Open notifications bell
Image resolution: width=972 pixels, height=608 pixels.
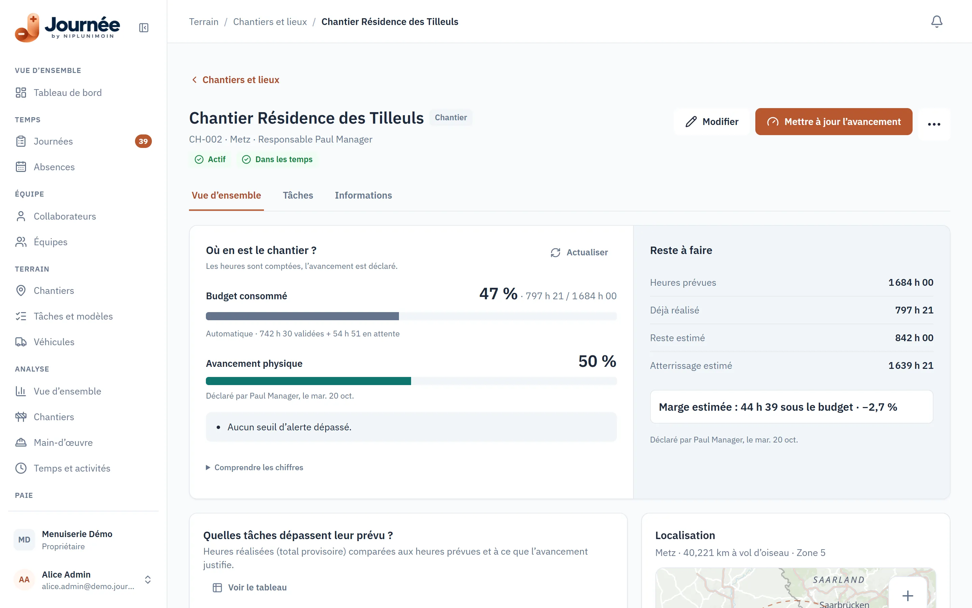[936, 21]
